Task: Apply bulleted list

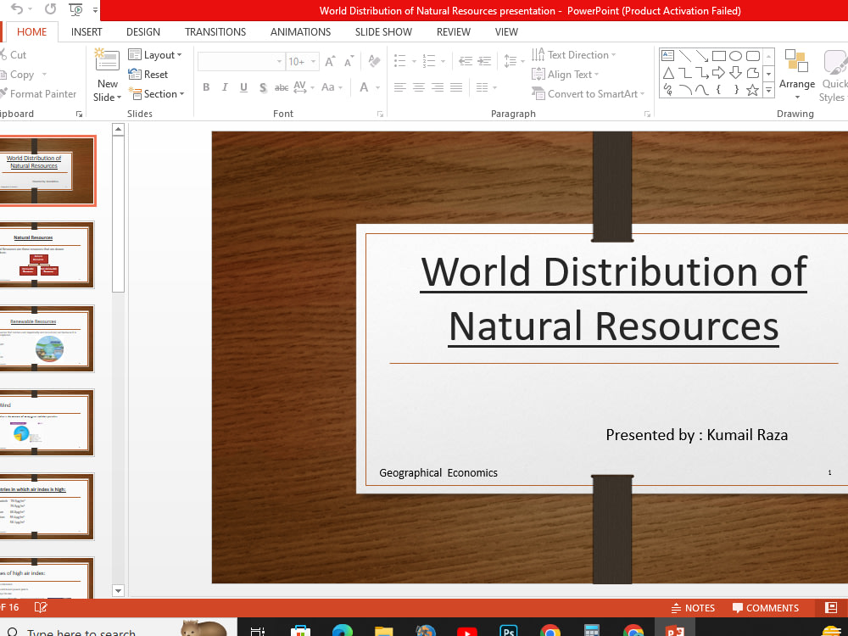Action: (x=400, y=60)
